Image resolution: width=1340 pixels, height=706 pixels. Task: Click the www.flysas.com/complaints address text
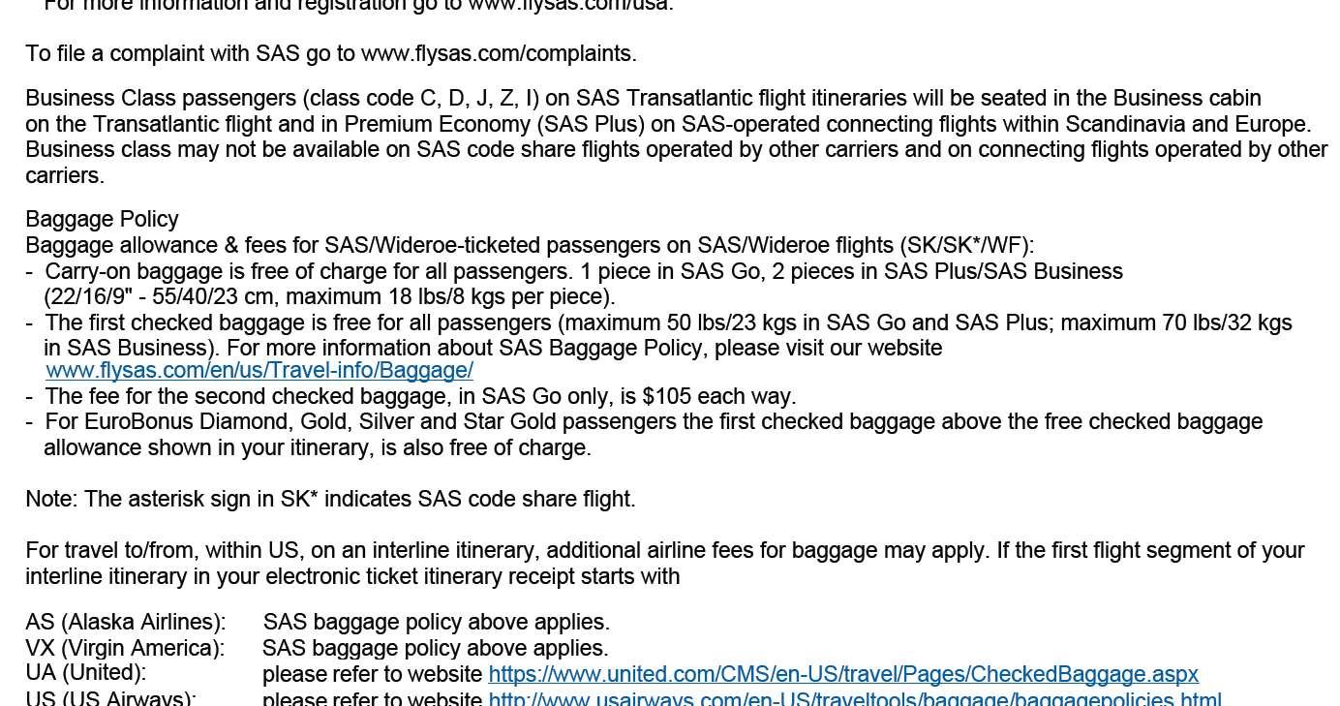point(498,53)
